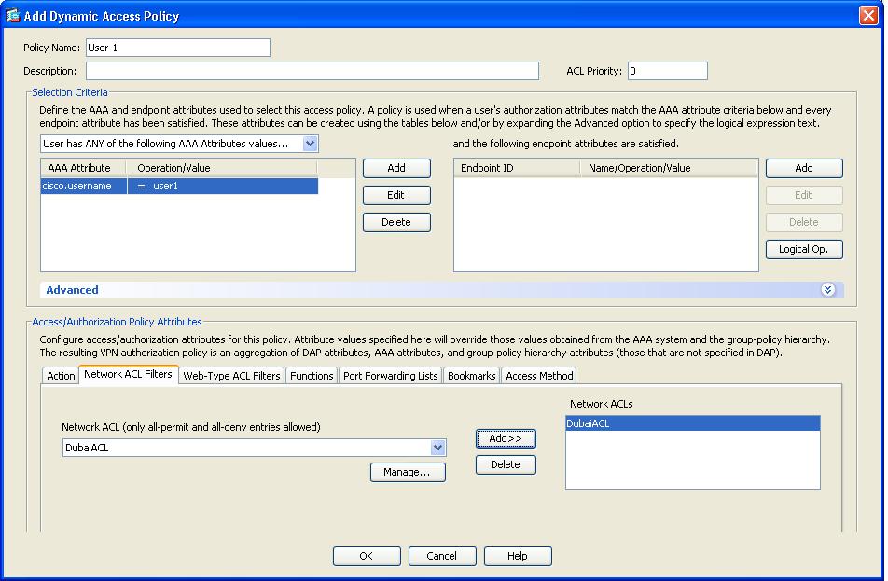Delete the selected AAA attribute
Image resolution: width=888 pixels, height=581 pixels.
coord(396,222)
